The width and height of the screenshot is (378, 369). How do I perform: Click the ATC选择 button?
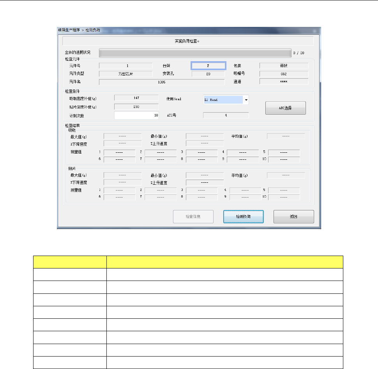pos(285,108)
